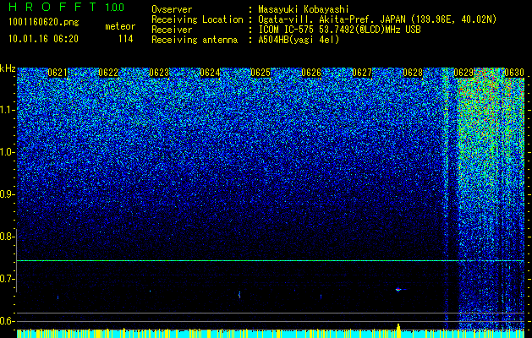532x338 pixels.
Task: Click the 0.8 kHz axis tick label
Action: click(x=6, y=237)
